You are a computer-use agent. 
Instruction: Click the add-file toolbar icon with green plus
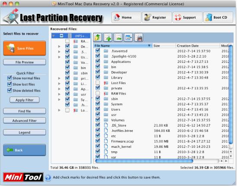(x=108, y=37)
